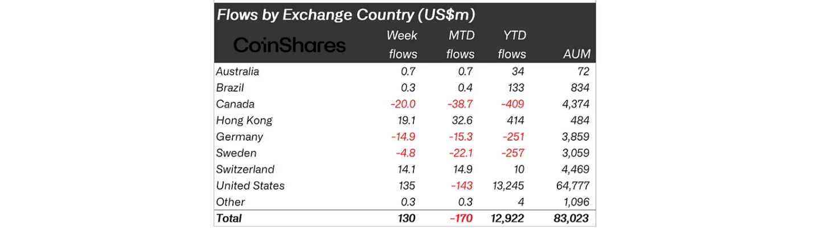Screen dimensions: 820x230
Task: Select the Germany row label
Action: coord(239,137)
